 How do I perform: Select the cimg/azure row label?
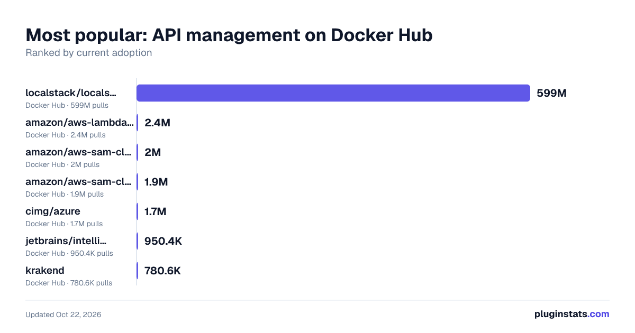(x=53, y=211)
